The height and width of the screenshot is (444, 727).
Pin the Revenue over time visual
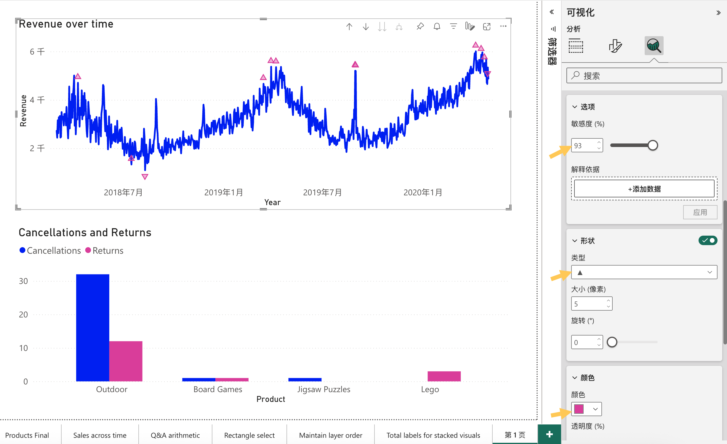tap(420, 27)
